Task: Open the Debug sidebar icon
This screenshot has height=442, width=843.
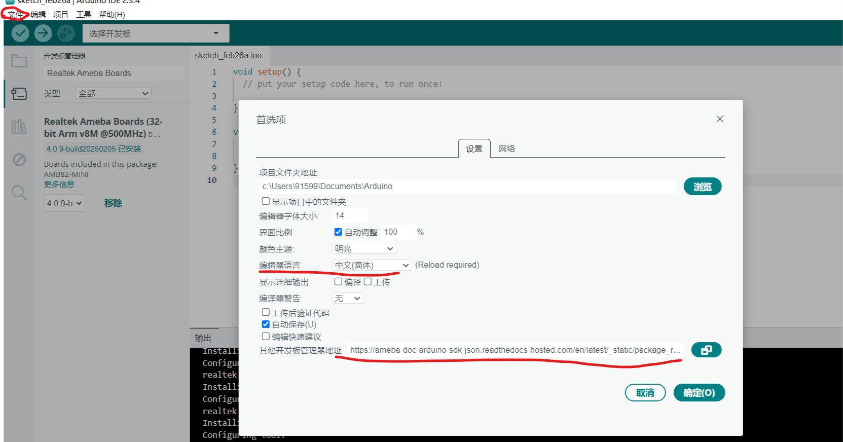Action: pos(19,160)
